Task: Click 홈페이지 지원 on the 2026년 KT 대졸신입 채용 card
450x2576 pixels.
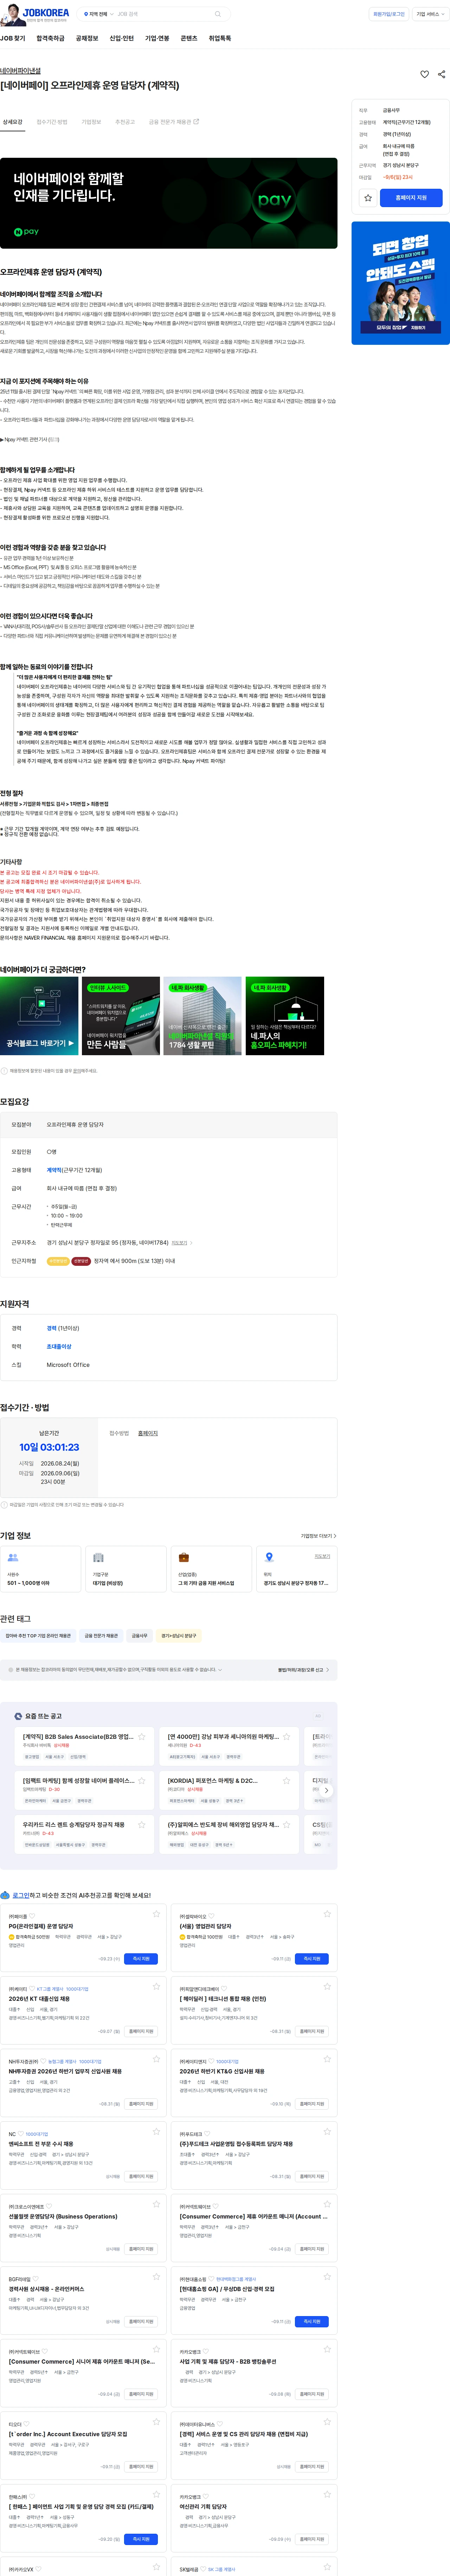Action: point(141,2031)
